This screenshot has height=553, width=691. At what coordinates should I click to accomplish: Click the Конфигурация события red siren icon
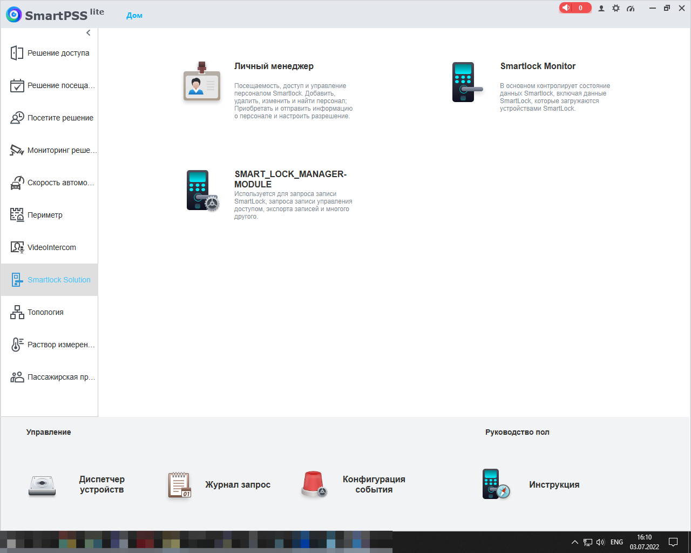tap(314, 484)
